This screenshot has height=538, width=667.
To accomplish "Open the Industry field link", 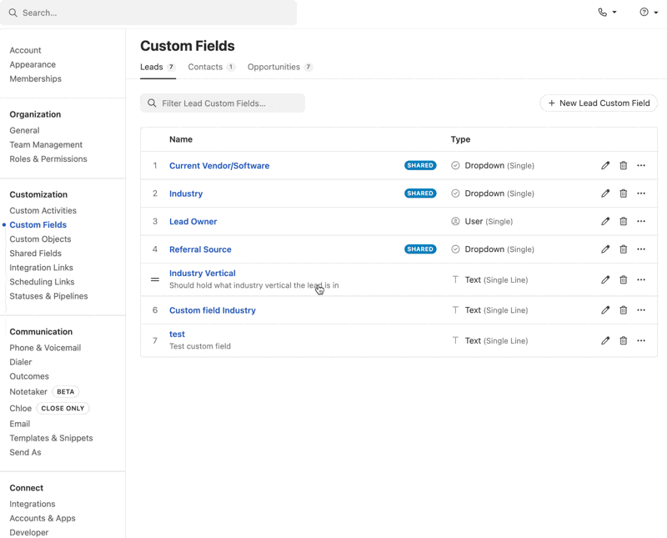I will (186, 194).
